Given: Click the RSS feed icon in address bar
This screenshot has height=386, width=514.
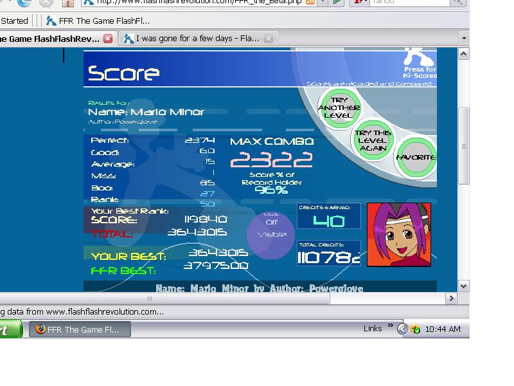Looking at the screenshot, I should [x=310, y=2].
